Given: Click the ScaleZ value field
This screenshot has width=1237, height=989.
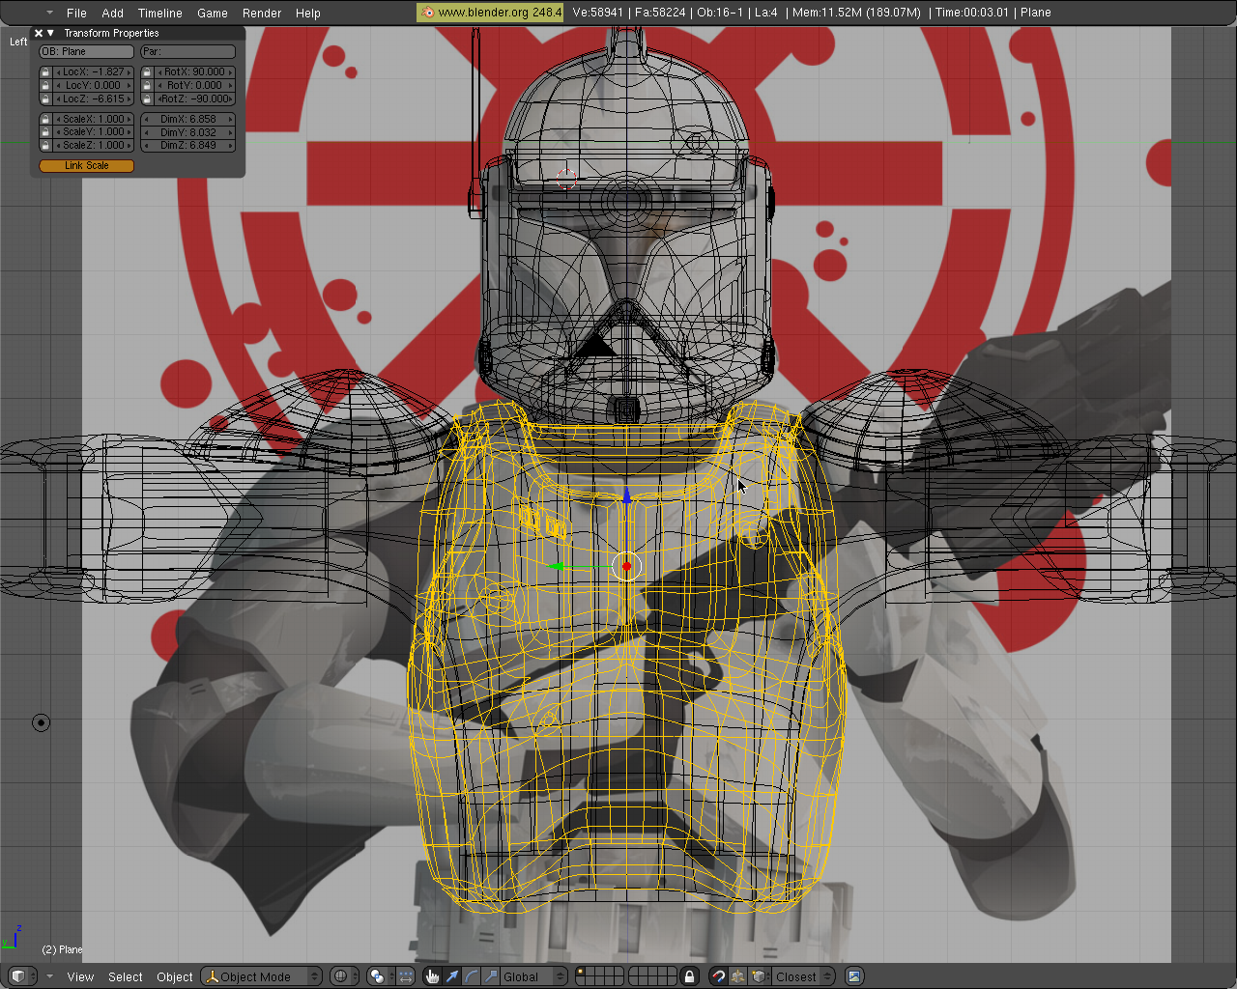Looking at the screenshot, I should click(x=94, y=145).
